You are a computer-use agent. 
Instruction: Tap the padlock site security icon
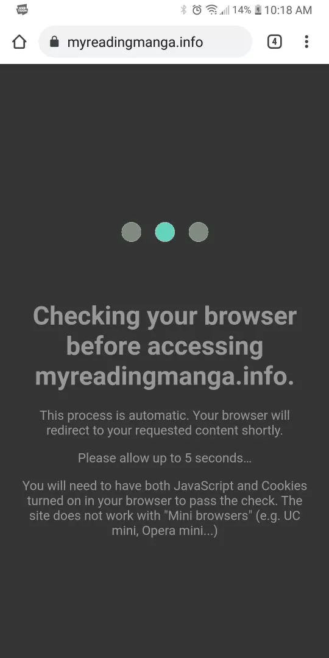[54, 41]
